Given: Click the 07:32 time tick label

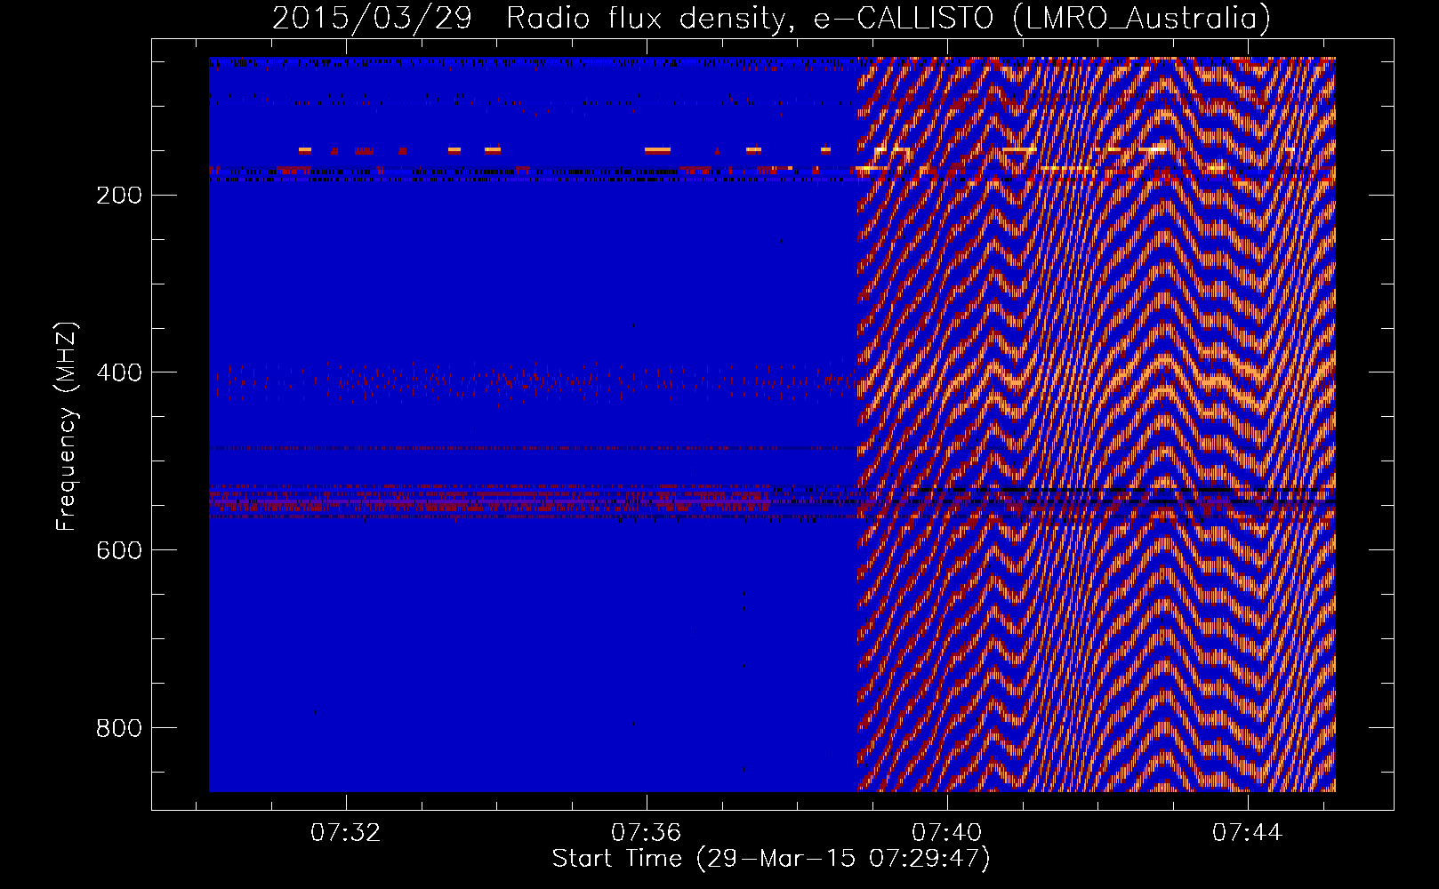Looking at the screenshot, I should click(345, 832).
